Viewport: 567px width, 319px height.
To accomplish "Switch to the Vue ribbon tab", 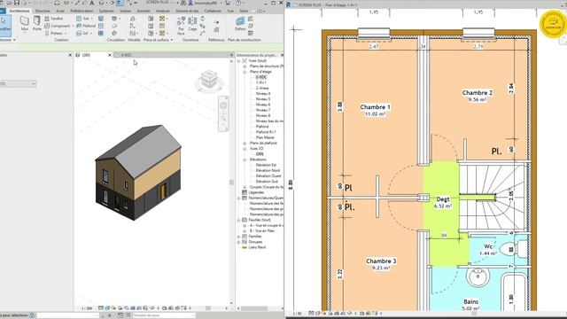I will [x=230, y=11].
